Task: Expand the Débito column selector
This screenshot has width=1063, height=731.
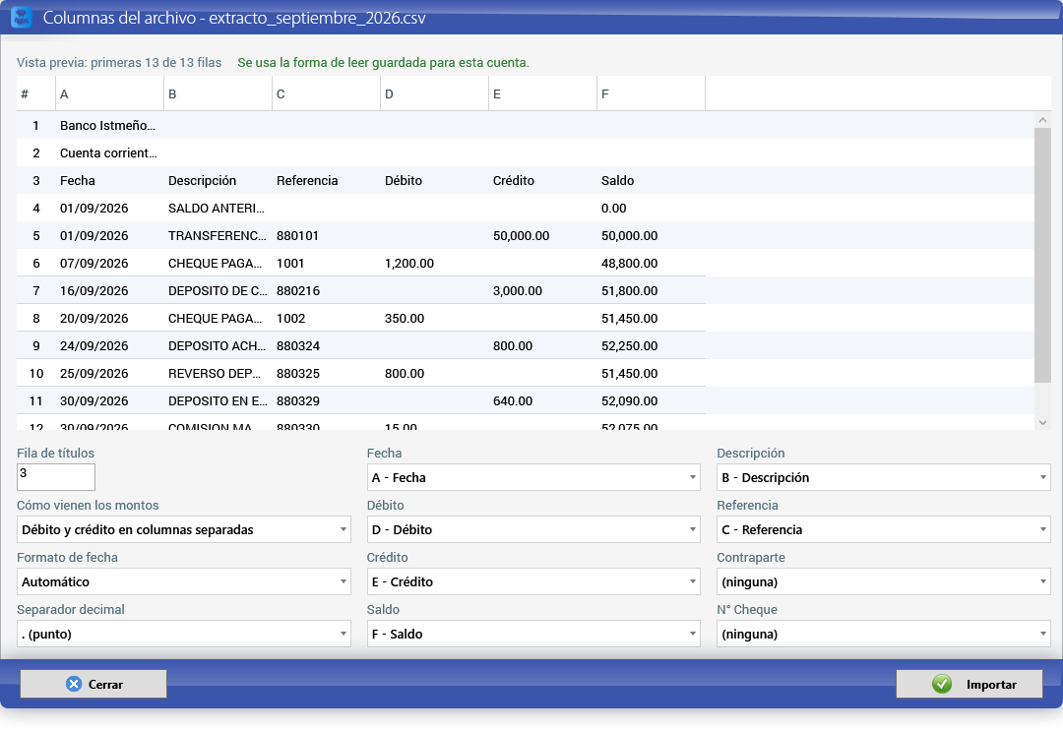Action: (x=533, y=529)
